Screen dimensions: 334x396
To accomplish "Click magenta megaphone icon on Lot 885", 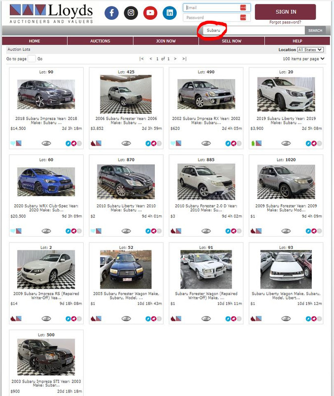I will pyautogui.click(x=234, y=231).
